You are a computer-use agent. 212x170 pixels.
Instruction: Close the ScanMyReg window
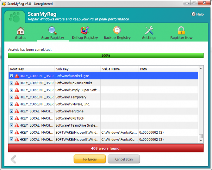[x=204, y=3]
